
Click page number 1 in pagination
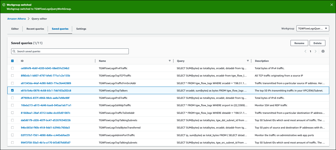310,51
